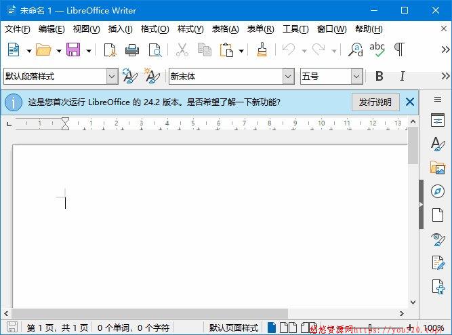The height and width of the screenshot is (335, 452).
Task: Click the Print icon
Action: [132, 50]
